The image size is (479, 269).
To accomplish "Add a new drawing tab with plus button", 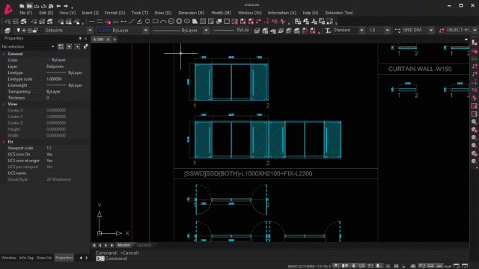I will pyautogui.click(x=115, y=40).
